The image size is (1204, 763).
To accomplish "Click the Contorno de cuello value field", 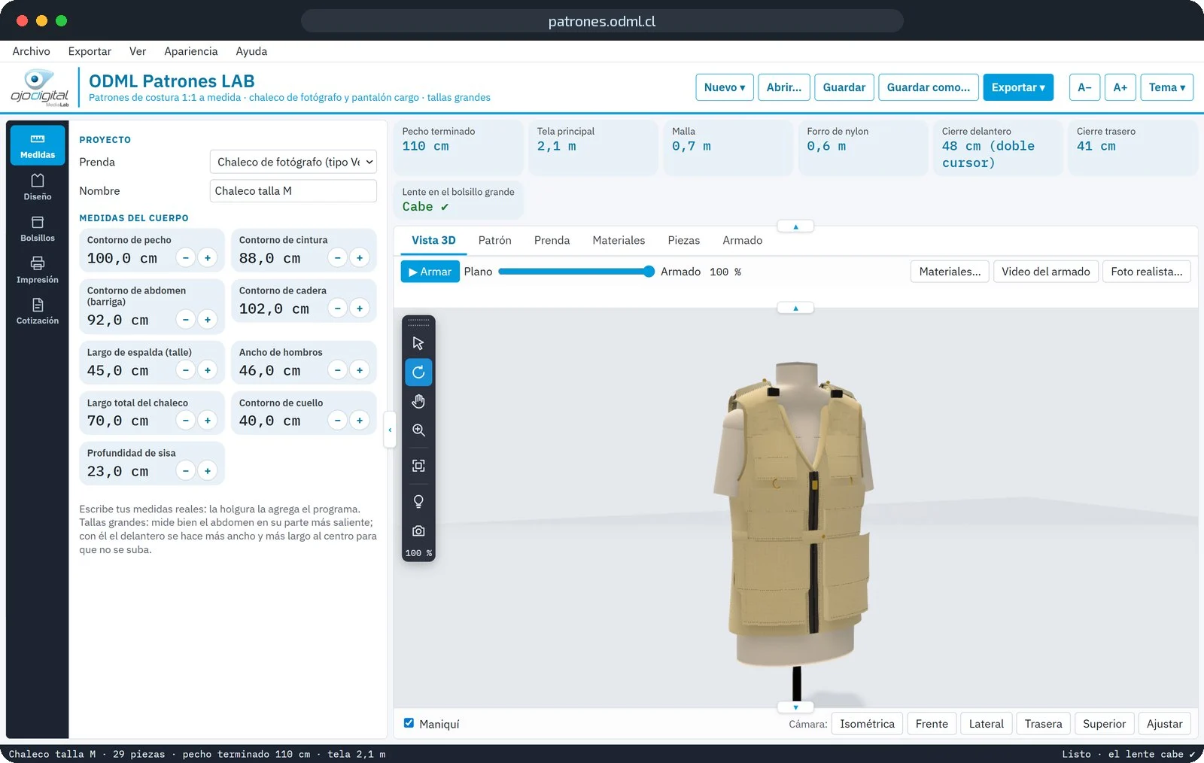I will (x=270, y=421).
